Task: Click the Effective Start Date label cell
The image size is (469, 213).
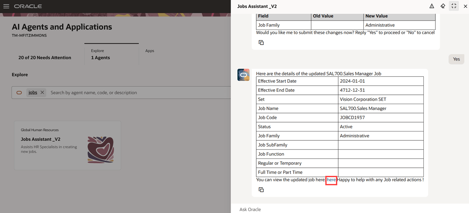Action: [297, 81]
